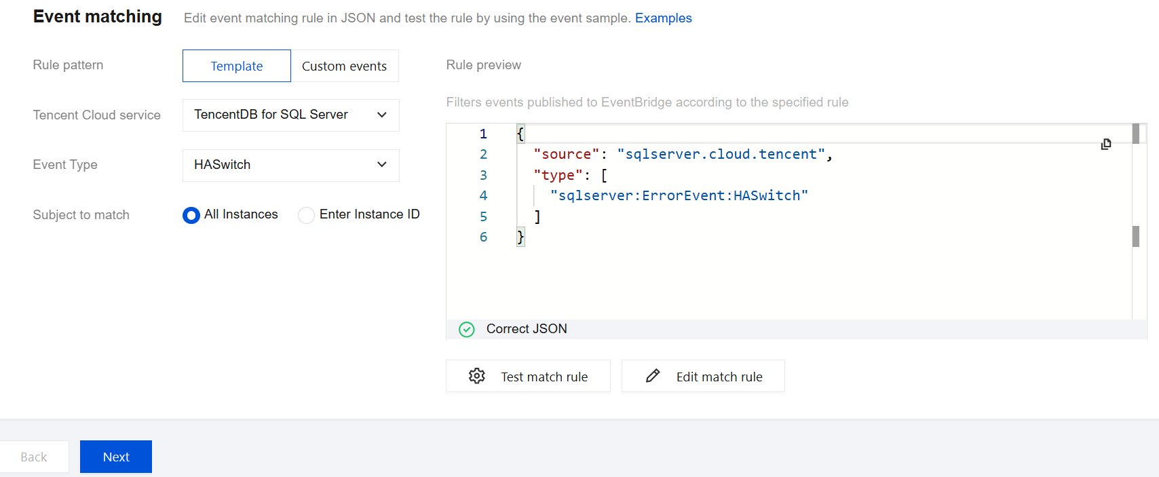Select the All Instances radio option

tap(191, 215)
